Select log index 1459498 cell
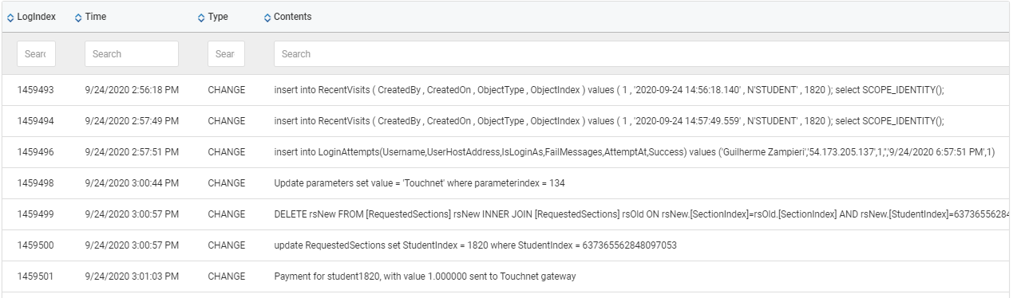The width and height of the screenshot is (1013, 298). tap(36, 183)
